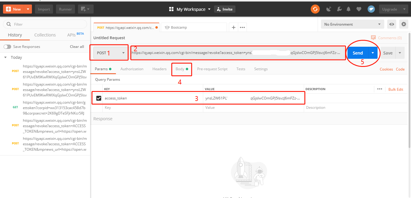Viewport: 411px width, 198px height.
Task: Click the Comments (0) link
Action: pyautogui.click(x=386, y=38)
